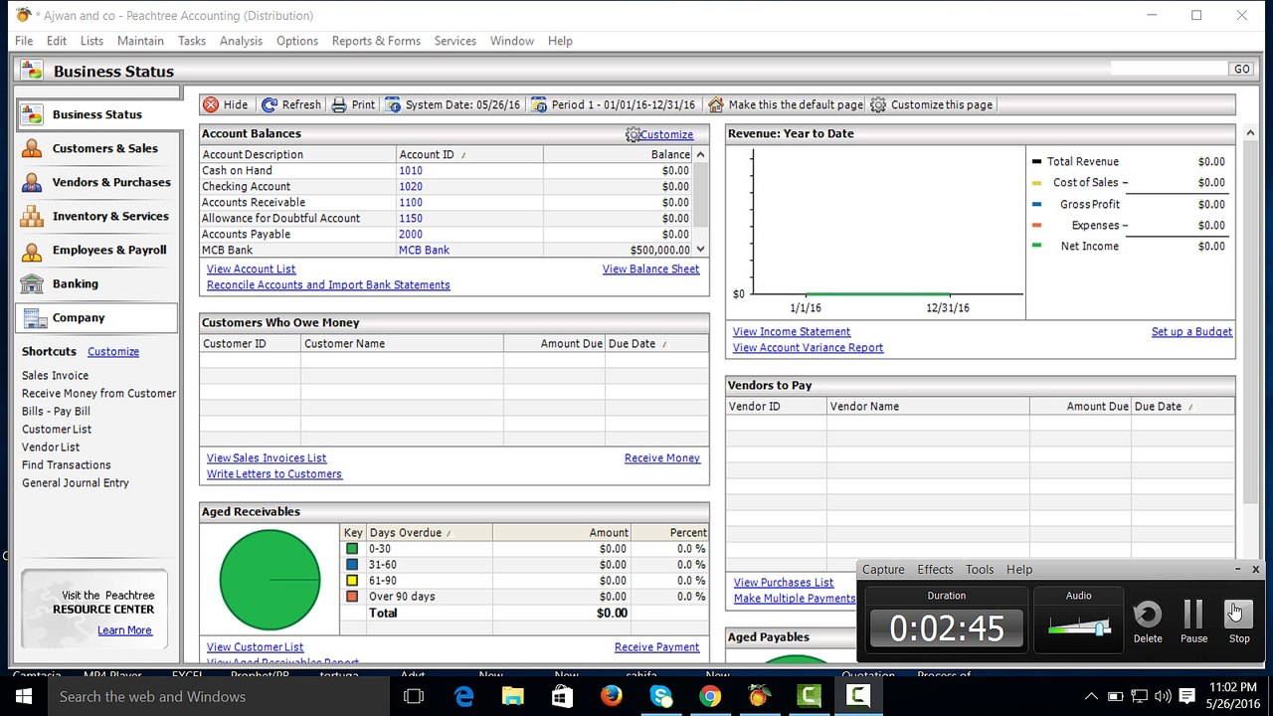Sort customers by Due Date column
The width and height of the screenshot is (1273, 716).
656,344
